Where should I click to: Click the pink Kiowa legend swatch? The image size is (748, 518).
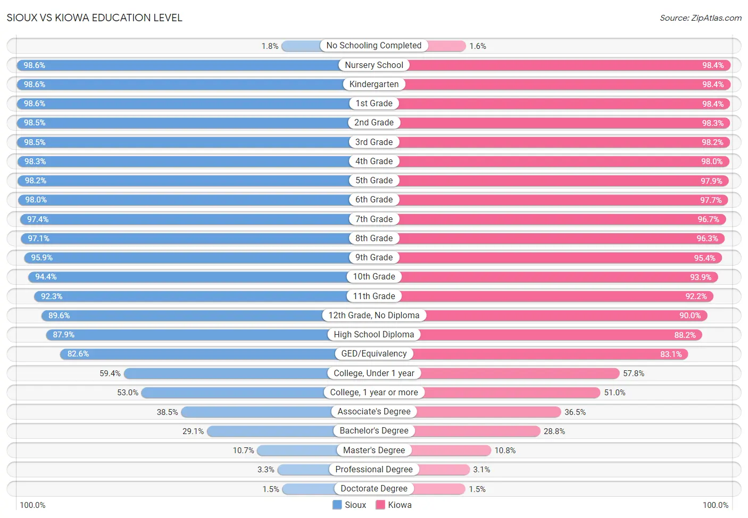(380, 505)
